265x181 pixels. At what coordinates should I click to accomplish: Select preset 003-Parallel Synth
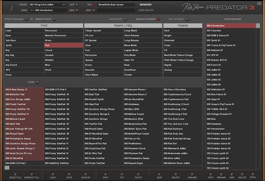[x=103, y=99]
